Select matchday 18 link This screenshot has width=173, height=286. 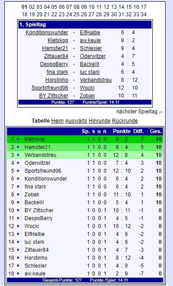pos(25,14)
